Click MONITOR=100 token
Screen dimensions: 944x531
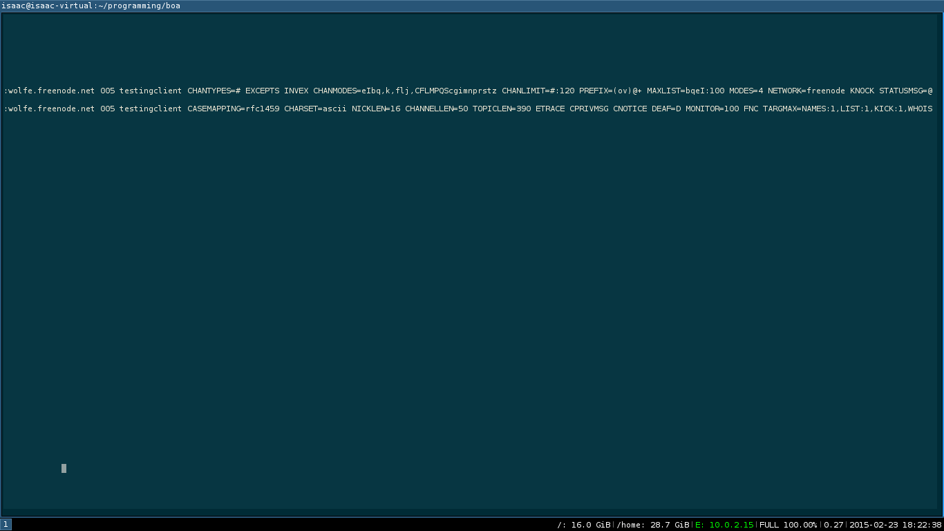pos(712,109)
